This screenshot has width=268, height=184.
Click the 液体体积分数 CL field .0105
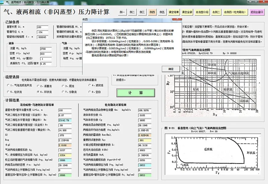point(145,115)
